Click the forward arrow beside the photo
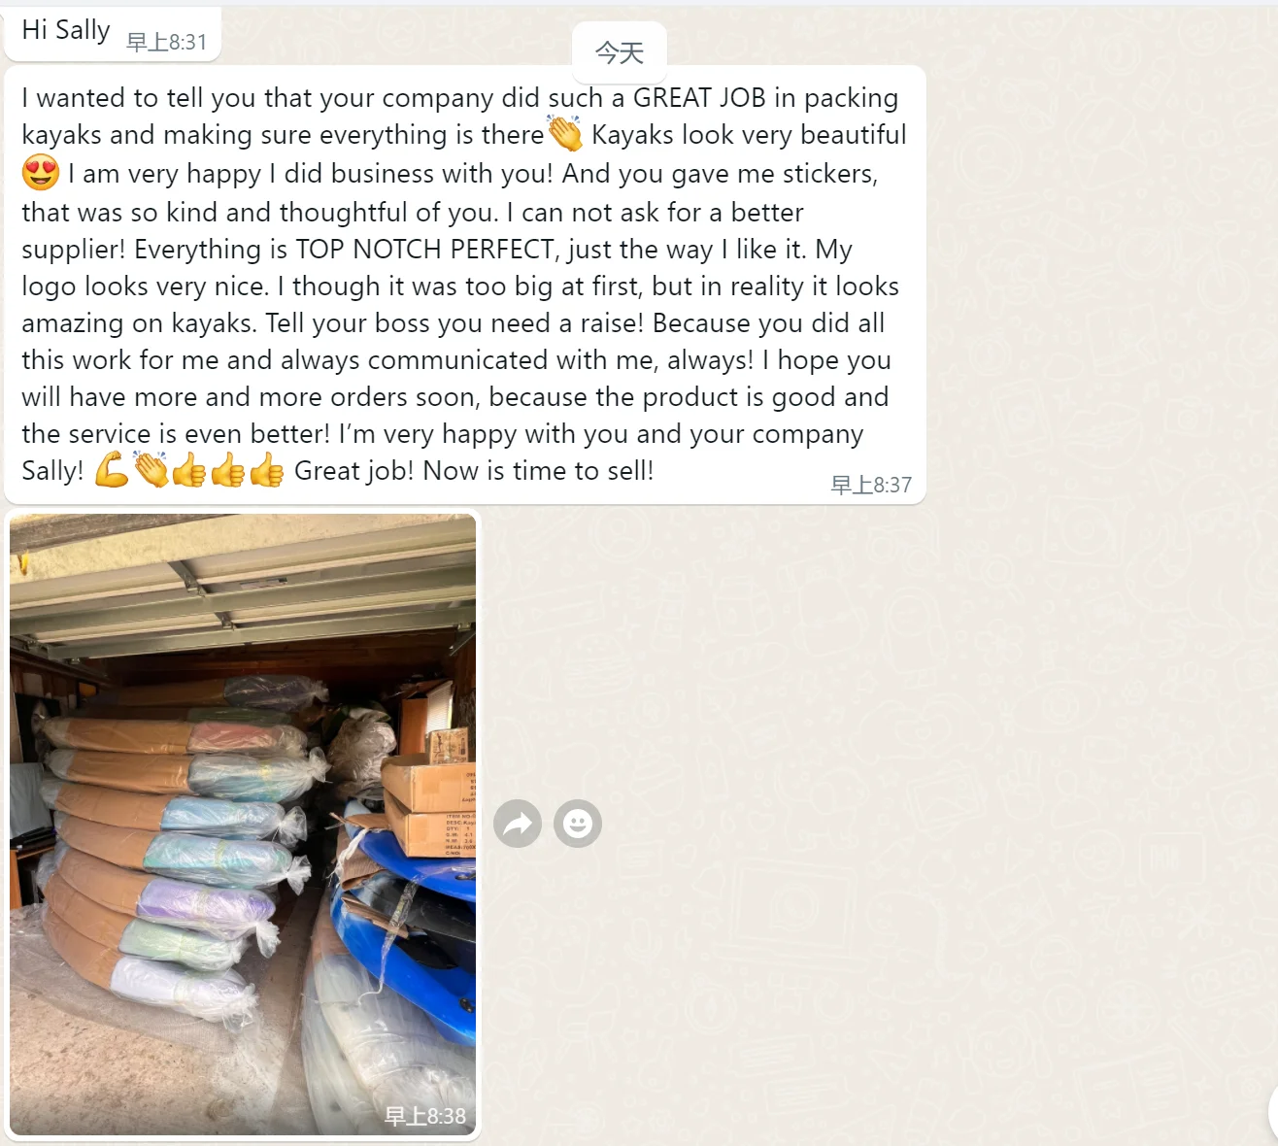Image resolution: width=1278 pixels, height=1146 pixels. (518, 825)
